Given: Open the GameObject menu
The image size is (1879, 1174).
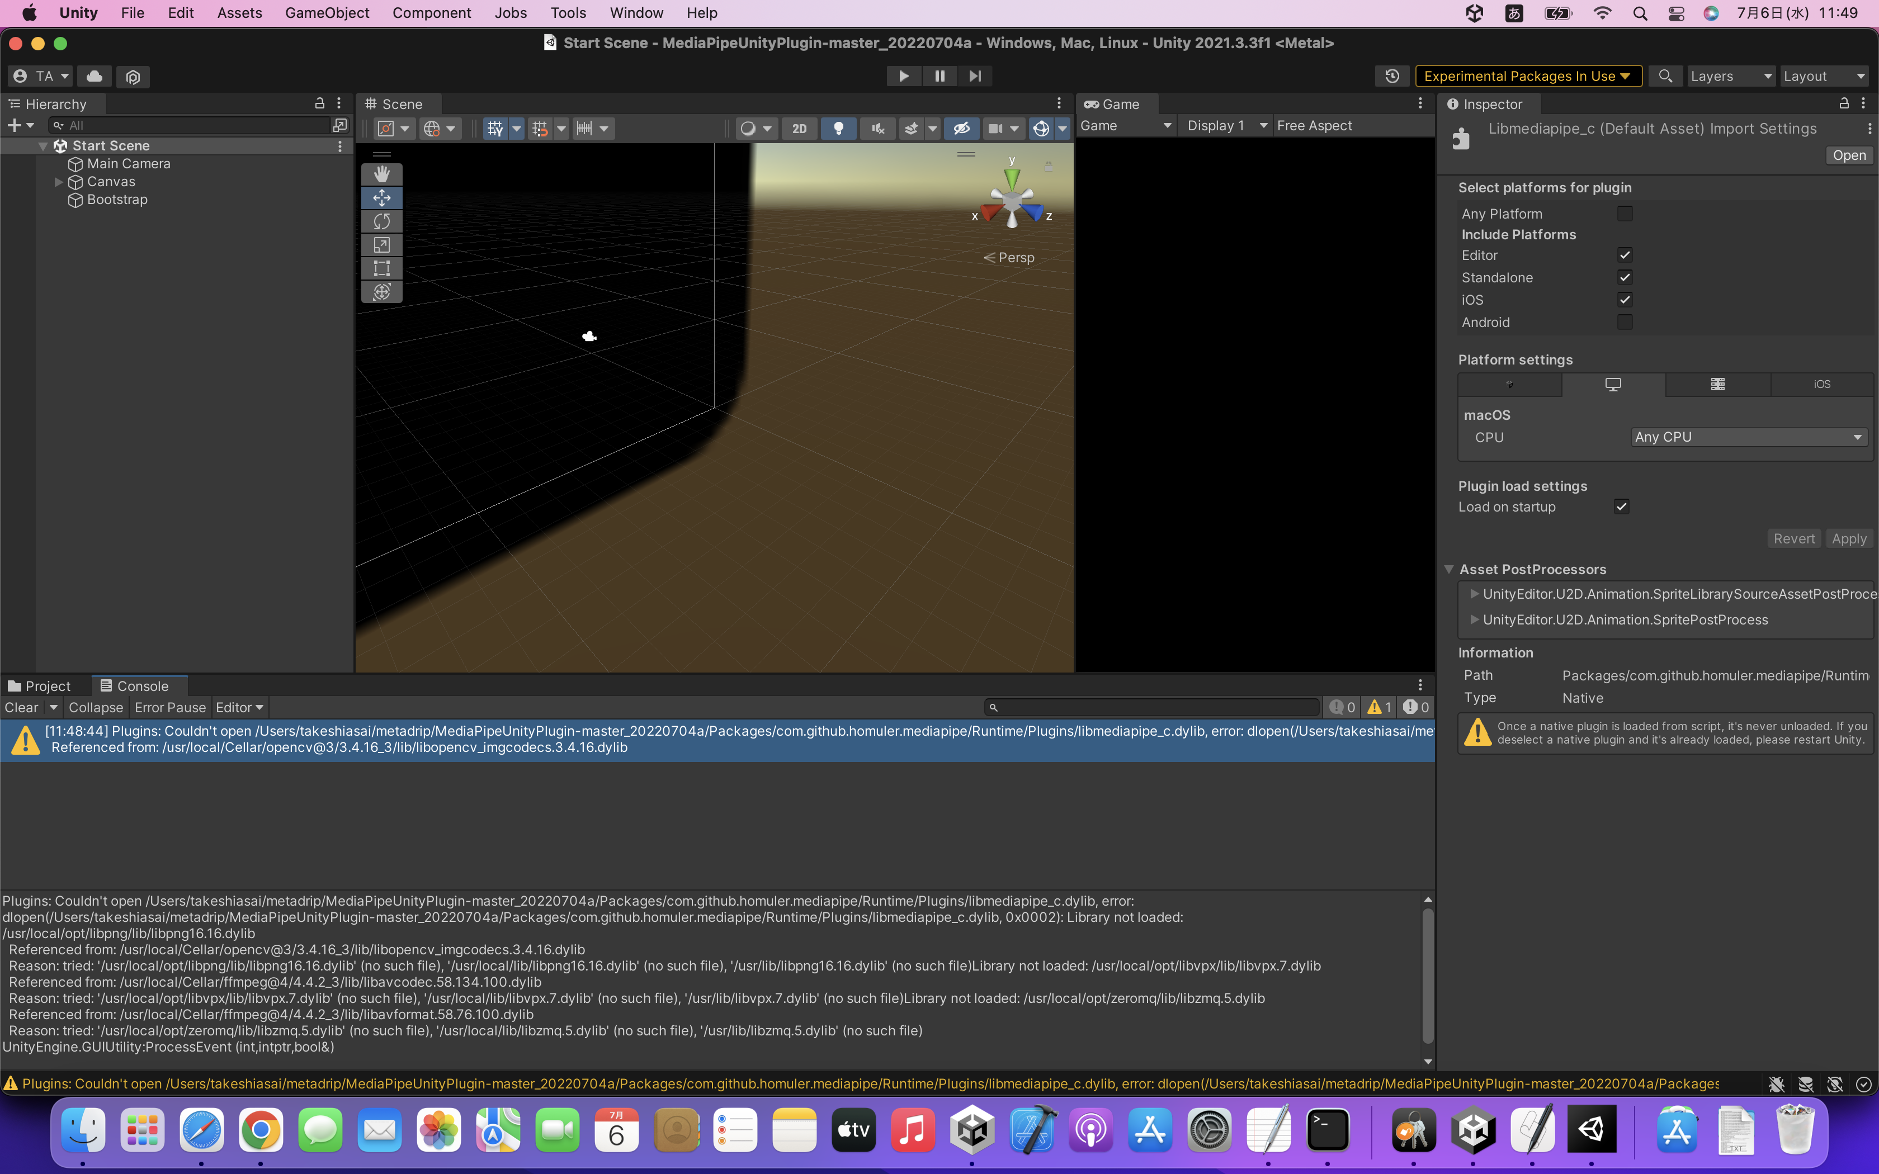Looking at the screenshot, I should pos(327,12).
